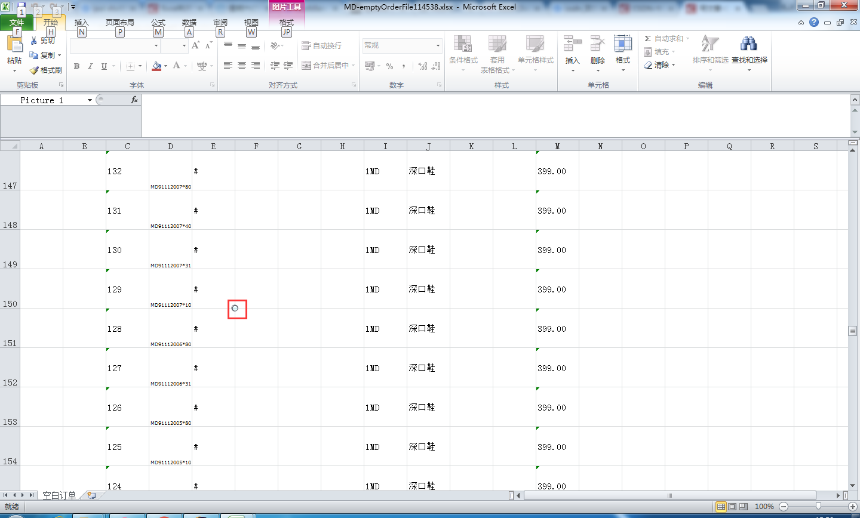Switch to Formulas (公式) tab
860x518 pixels.
158,23
